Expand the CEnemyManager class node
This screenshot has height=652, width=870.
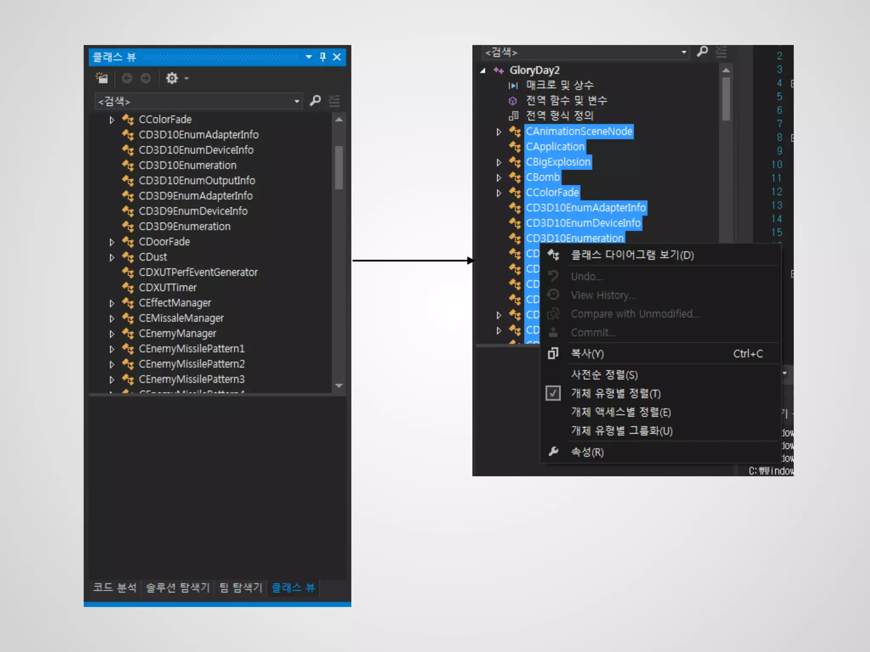pos(112,334)
